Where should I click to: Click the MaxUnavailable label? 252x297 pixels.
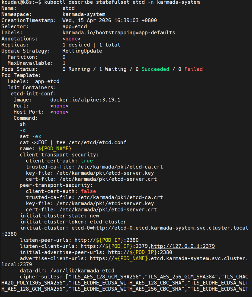click(30, 63)
